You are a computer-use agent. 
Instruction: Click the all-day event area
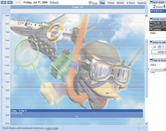click(77, 11)
